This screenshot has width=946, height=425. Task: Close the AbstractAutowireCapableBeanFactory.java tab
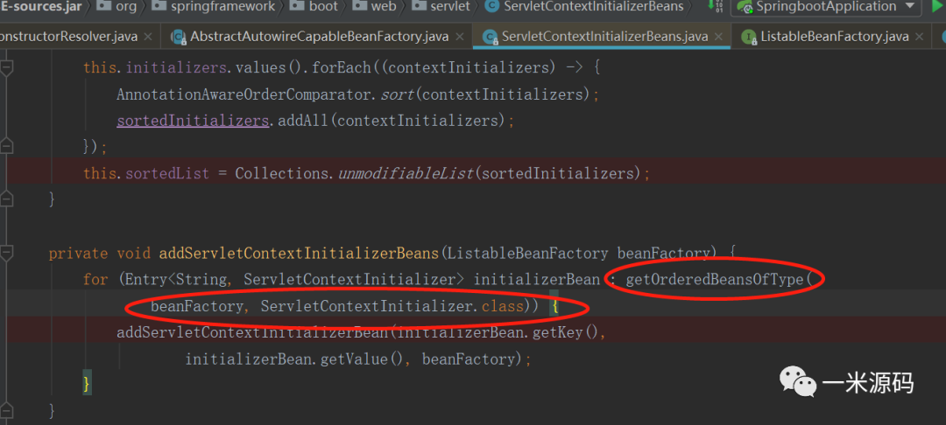click(x=462, y=37)
